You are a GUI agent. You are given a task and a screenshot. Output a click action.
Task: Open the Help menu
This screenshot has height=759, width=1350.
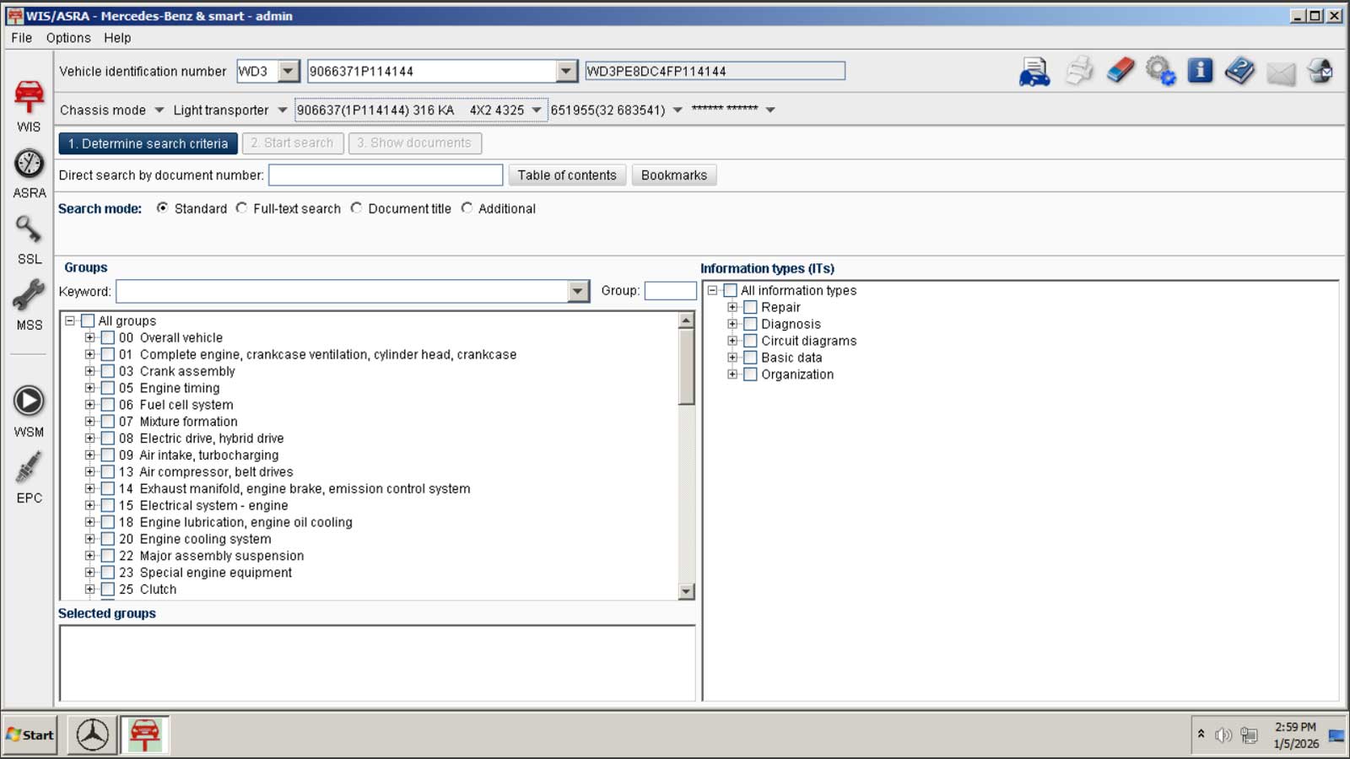click(x=117, y=38)
